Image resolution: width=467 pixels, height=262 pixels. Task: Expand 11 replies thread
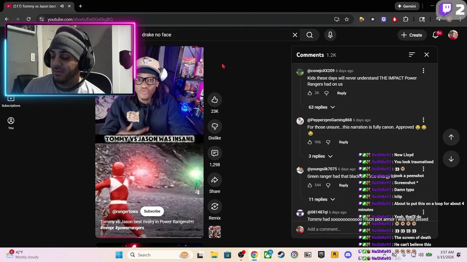point(322,199)
